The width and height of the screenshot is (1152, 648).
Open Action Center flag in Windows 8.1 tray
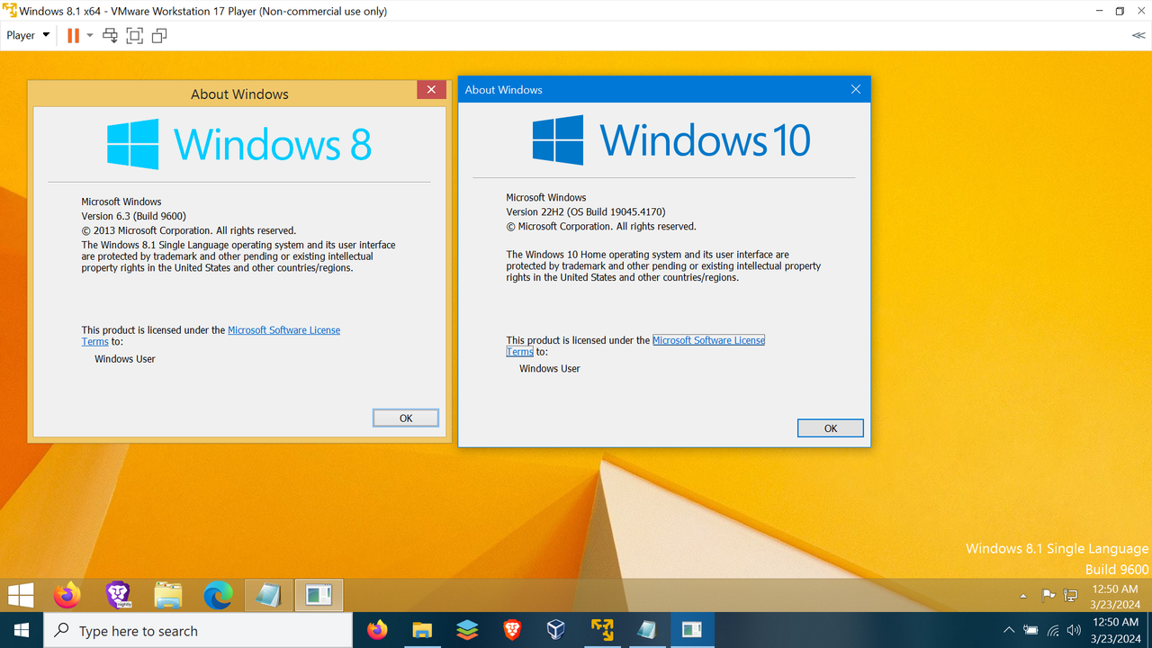(x=1048, y=595)
